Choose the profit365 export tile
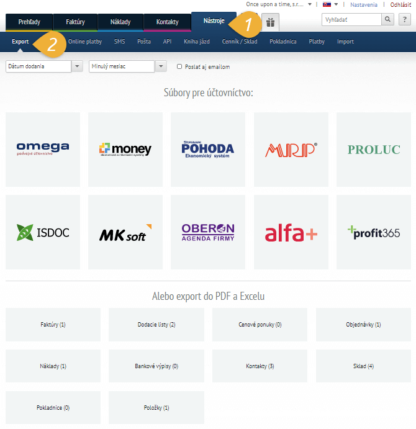This screenshot has height=429, width=416. coord(374,232)
